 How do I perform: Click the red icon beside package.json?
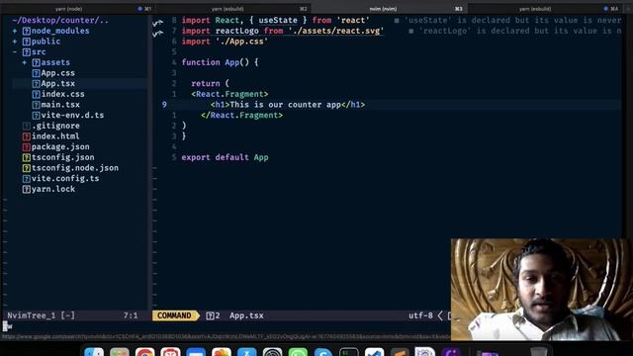coord(27,147)
